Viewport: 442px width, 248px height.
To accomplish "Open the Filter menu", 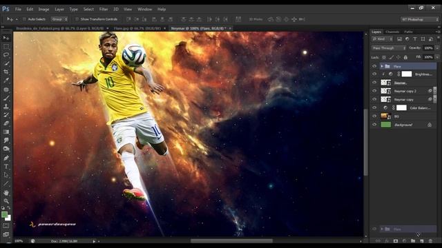I will click(104, 9).
